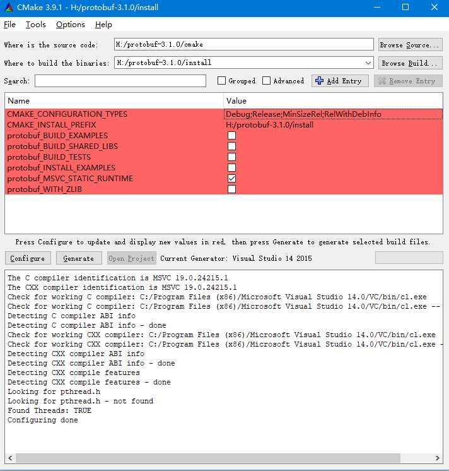
Task: Click the Search input field
Action: coord(120,81)
